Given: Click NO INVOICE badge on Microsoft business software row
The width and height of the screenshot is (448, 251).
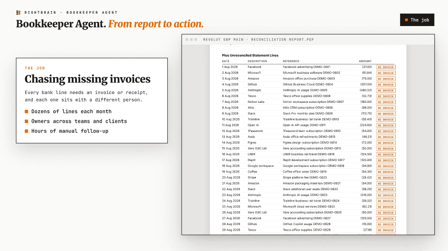Looking at the screenshot, I should click(386, 73).
